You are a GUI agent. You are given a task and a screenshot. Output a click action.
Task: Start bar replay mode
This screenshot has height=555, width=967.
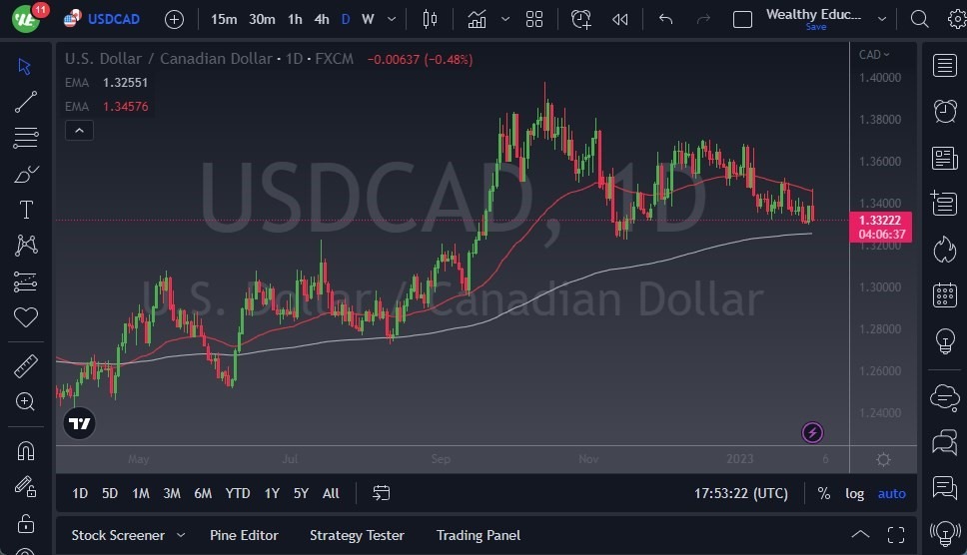click(x=619, y=20)
